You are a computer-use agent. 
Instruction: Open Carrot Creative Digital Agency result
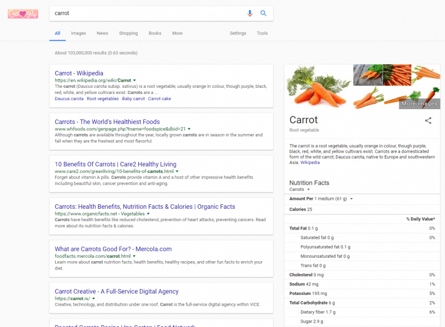(x=117, y=291)
